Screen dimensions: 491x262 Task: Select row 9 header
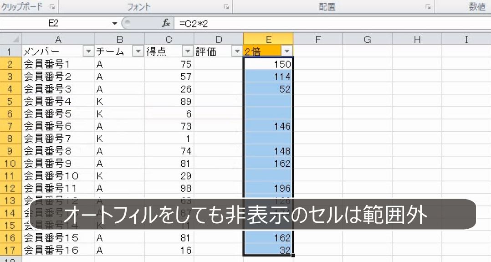click(x=11, y=151)
